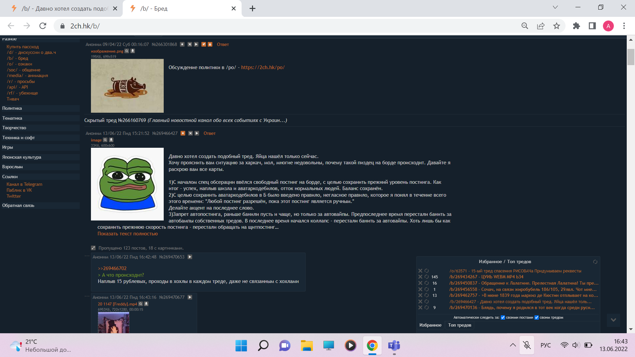The height and width of the screenshot is (357, 635).
Task: Expand the Тематика sidebar section
Action: [x=40, y=118]
